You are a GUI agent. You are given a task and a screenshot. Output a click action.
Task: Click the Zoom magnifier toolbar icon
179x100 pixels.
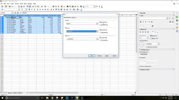coord(78,6)
